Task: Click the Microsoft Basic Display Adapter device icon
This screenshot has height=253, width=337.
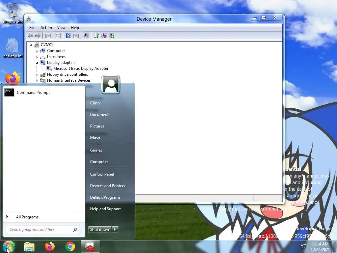Action: [49, 69]
